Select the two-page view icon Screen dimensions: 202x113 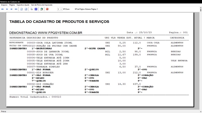coord(26,9)
